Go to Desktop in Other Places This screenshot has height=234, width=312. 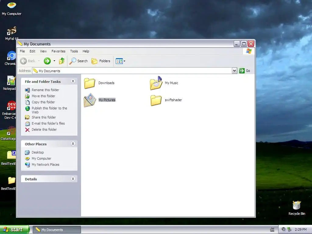click(37, 152)
